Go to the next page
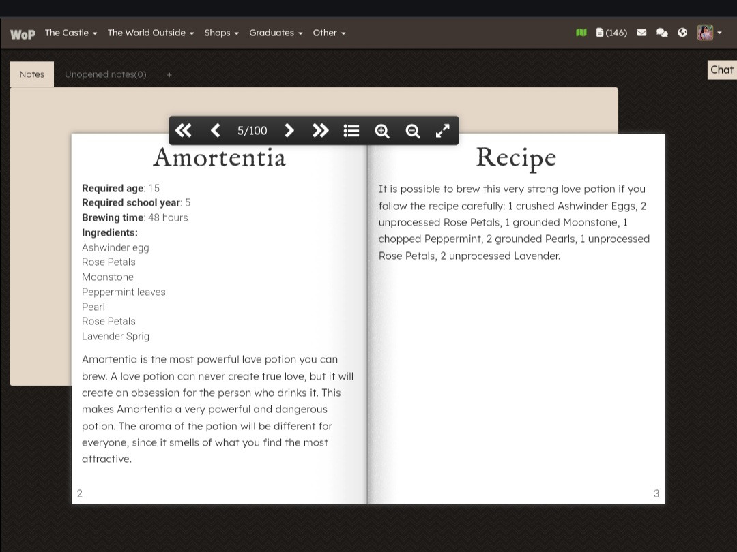Viewport: 737px width, 552px height. [x=289, y=130]
